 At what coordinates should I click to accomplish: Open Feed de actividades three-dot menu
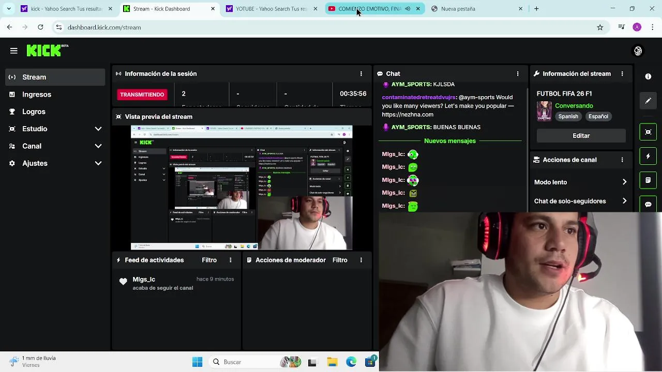(231, 260)
